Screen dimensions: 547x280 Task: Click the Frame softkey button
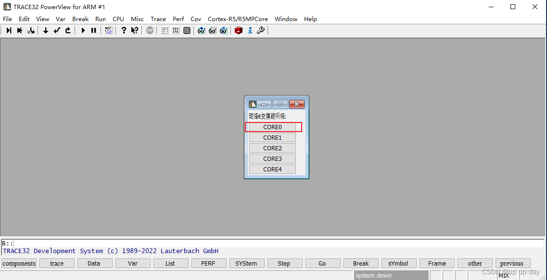(x=437, y=263)
